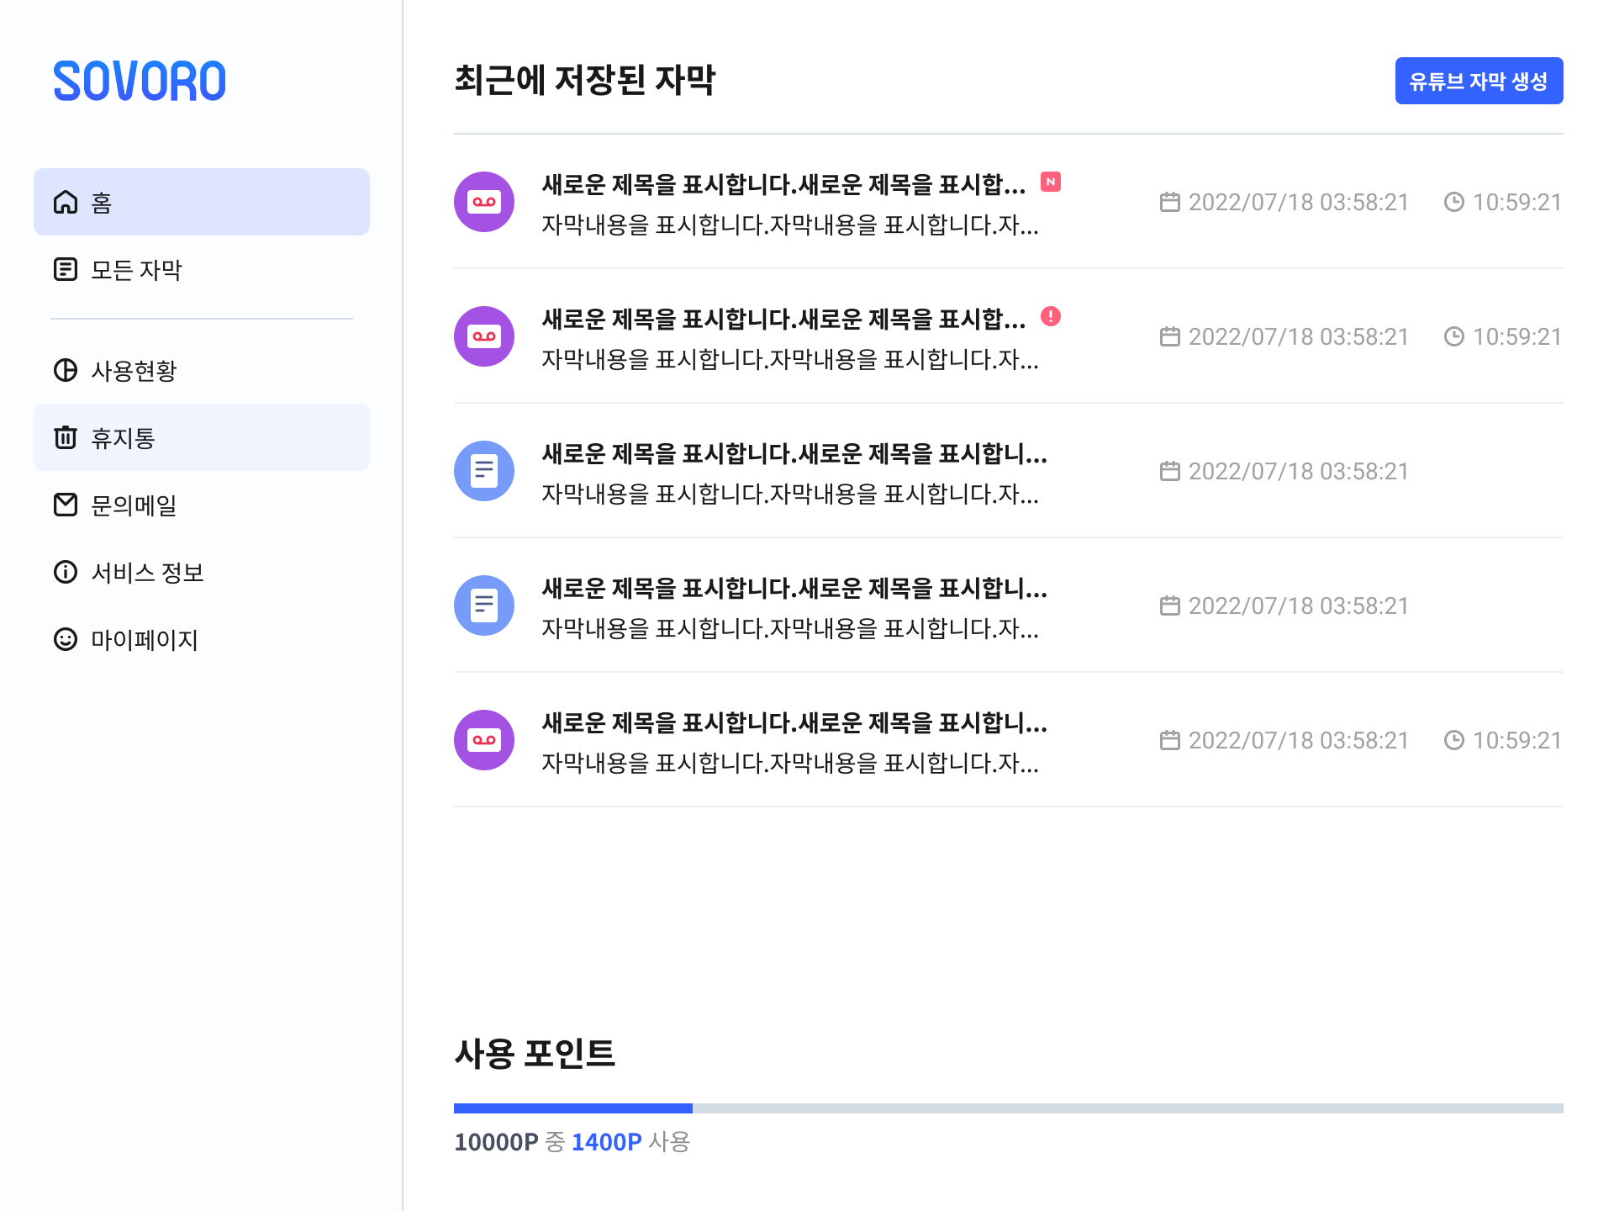Click the purple voicemail icon of first subtitle
This screenshot has width=1614, height=1211.
pos(484,202)
